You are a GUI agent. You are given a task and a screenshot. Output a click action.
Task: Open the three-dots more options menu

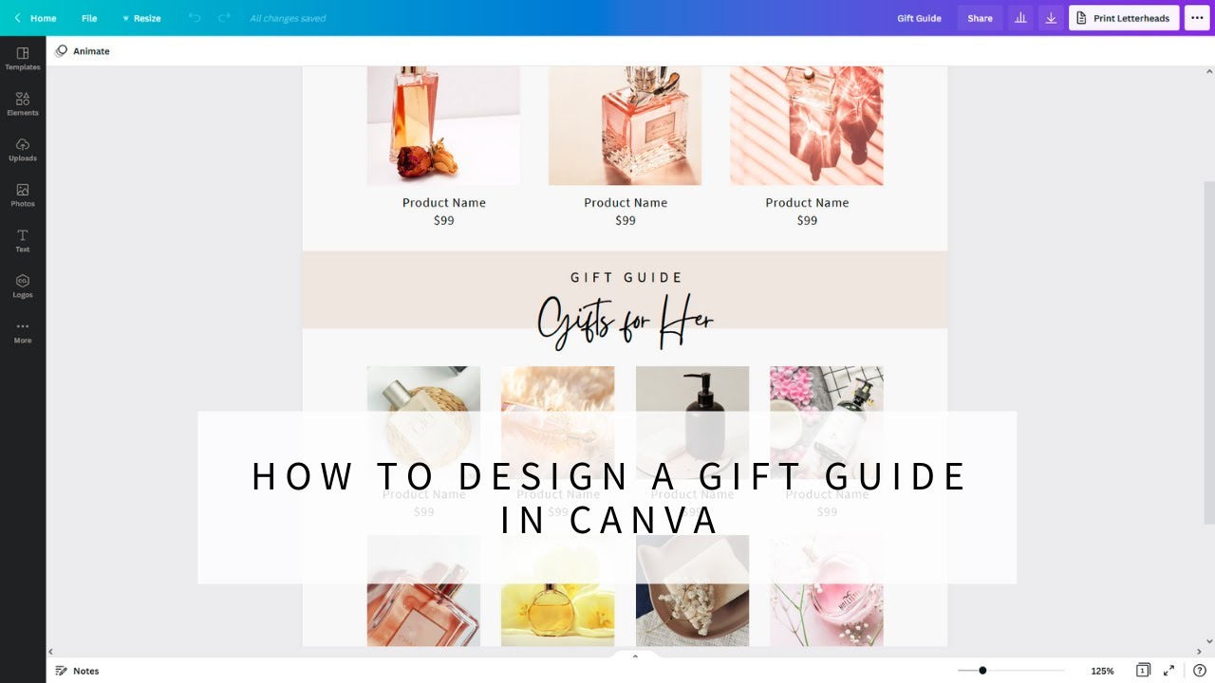click(x=1197, y=18)
